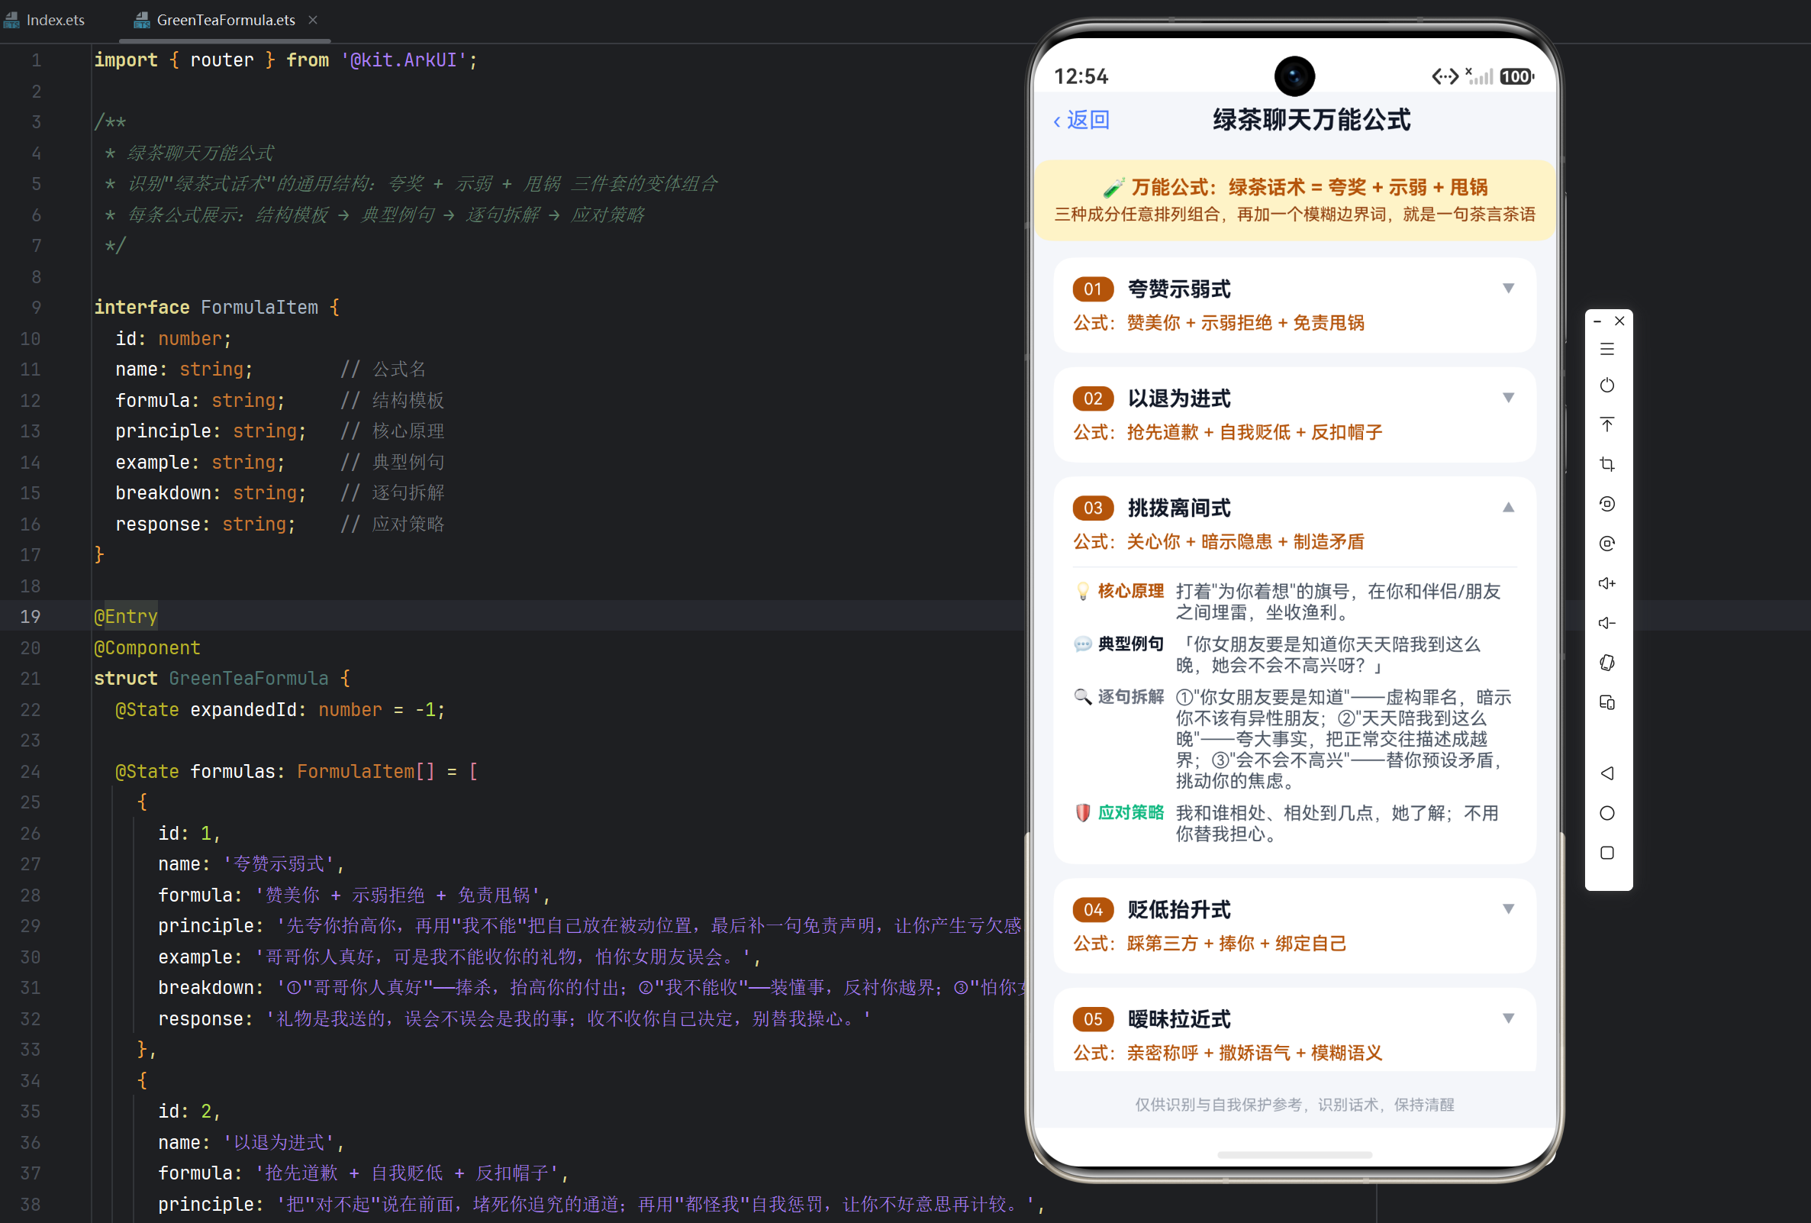Click the lightbulb 核心原理 icon
This screenshot has width=1811, height=1223.
coord(1082,591)
